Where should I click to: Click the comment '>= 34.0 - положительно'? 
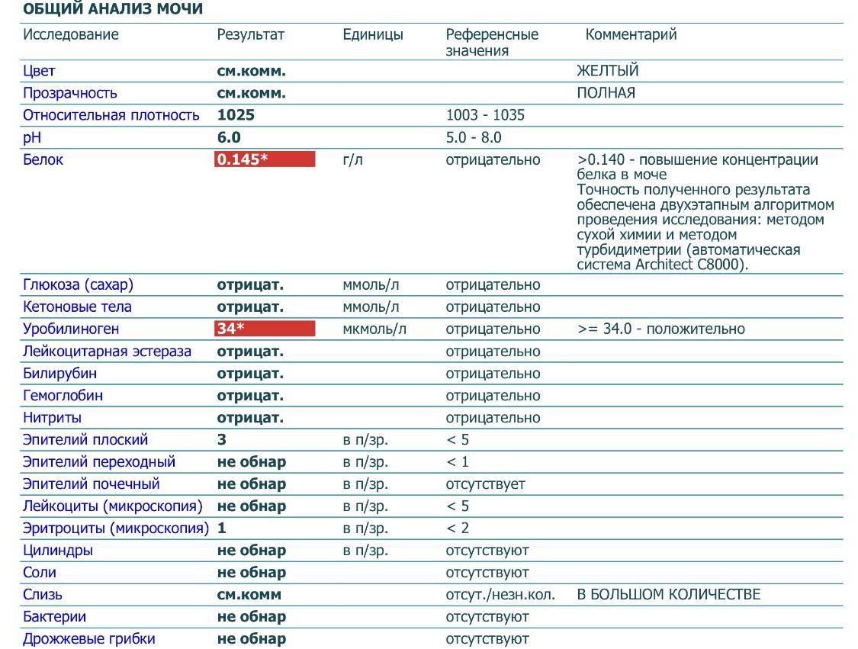(x=661, y=329)
